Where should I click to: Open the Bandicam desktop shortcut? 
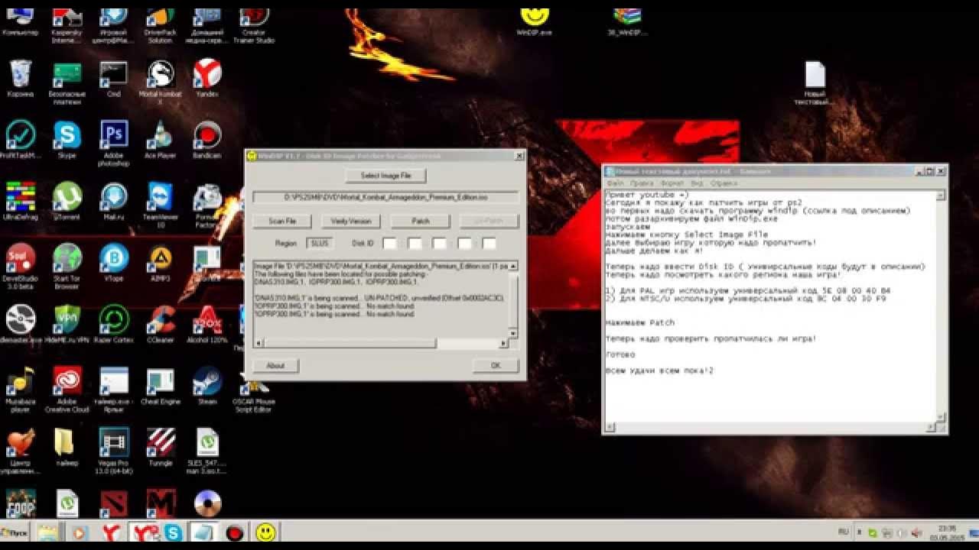point(207,141)
